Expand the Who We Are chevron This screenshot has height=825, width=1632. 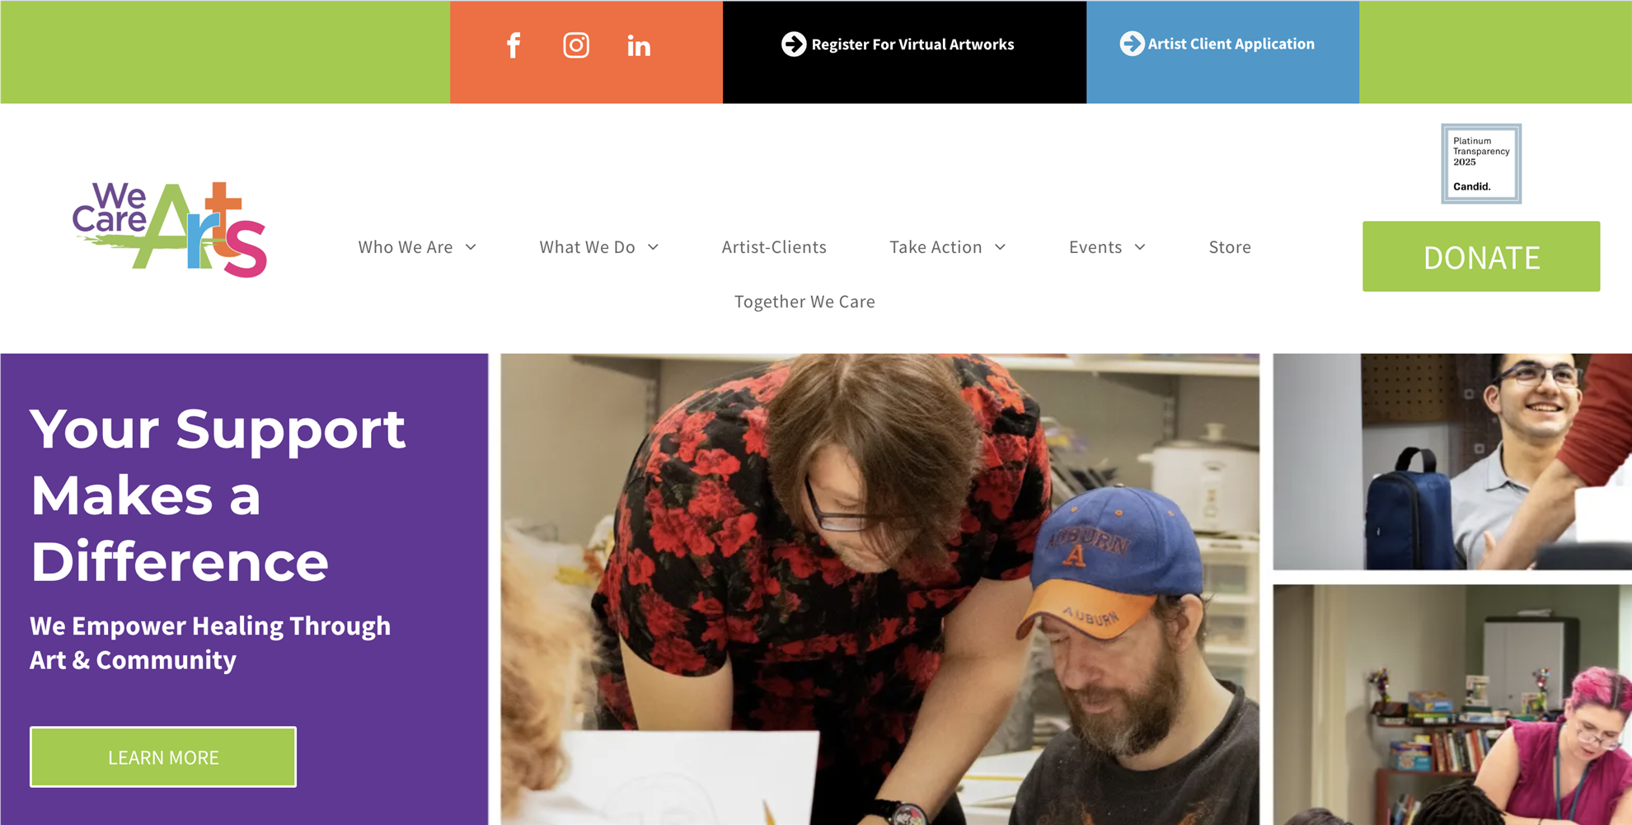(471, 247)
